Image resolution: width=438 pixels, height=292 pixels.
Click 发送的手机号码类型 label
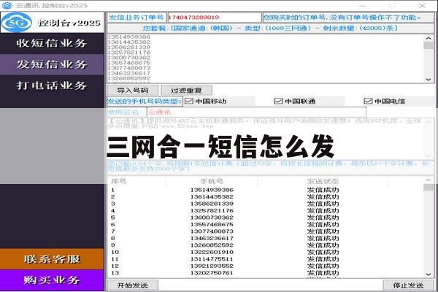click(145, 101)
